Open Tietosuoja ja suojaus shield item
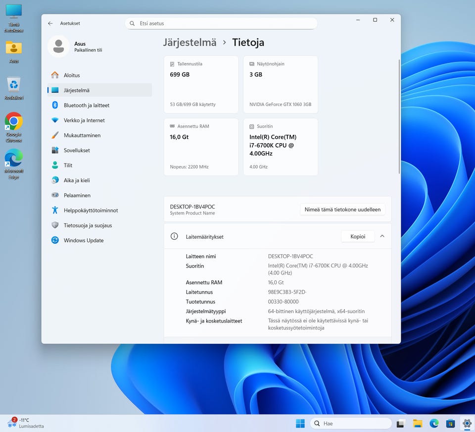Screen dimensions: 475x432 [88, 225]
